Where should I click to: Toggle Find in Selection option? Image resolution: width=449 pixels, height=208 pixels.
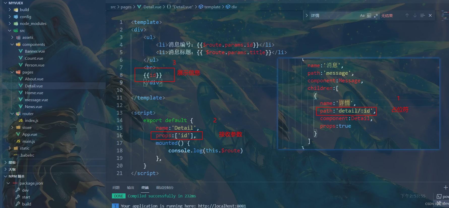tap(423, 15)
